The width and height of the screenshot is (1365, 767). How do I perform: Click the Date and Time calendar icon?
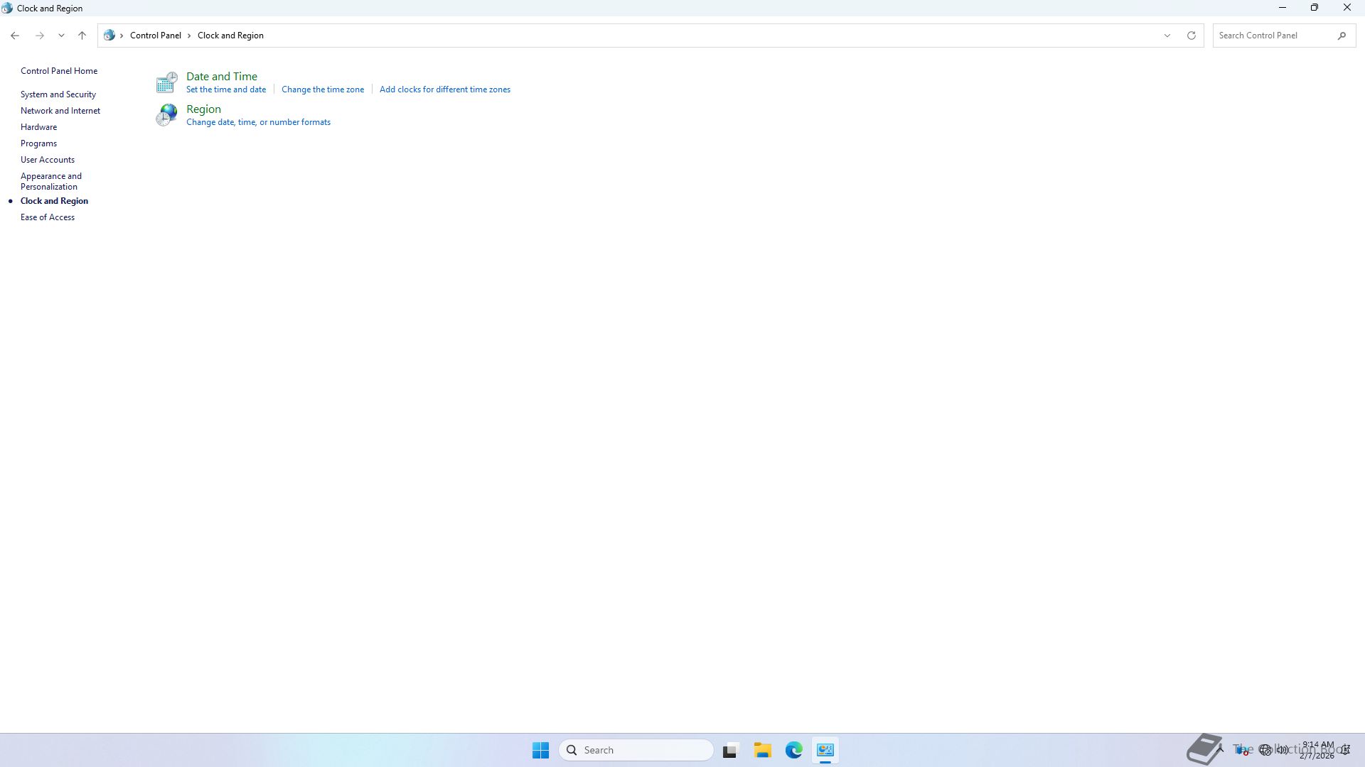(x=166, y=82)
